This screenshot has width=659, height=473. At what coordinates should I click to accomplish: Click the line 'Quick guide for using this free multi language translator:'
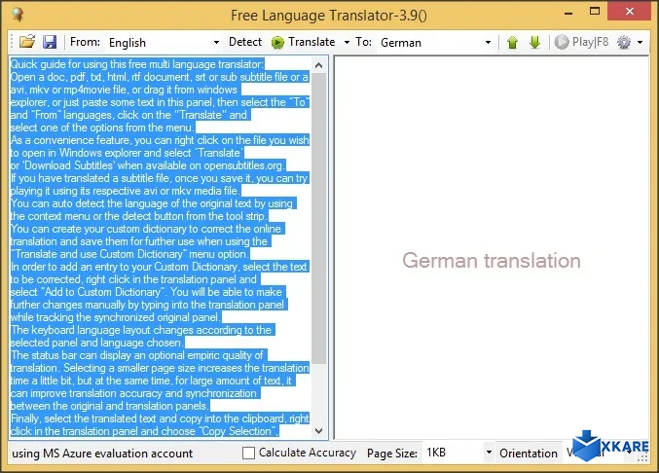pyautogui.click(x=137, y=64)
